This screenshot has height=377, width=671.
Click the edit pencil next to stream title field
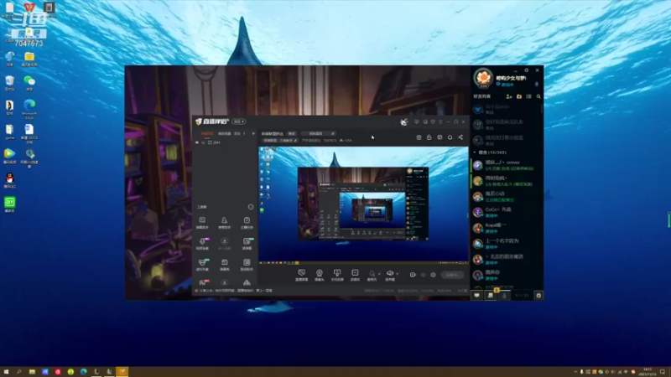pyautogui.click(x=333, y=133)
